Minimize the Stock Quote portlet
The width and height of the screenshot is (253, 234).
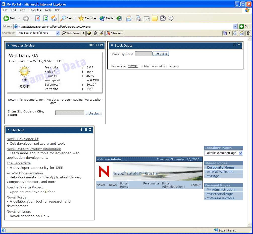coord(235,45)
